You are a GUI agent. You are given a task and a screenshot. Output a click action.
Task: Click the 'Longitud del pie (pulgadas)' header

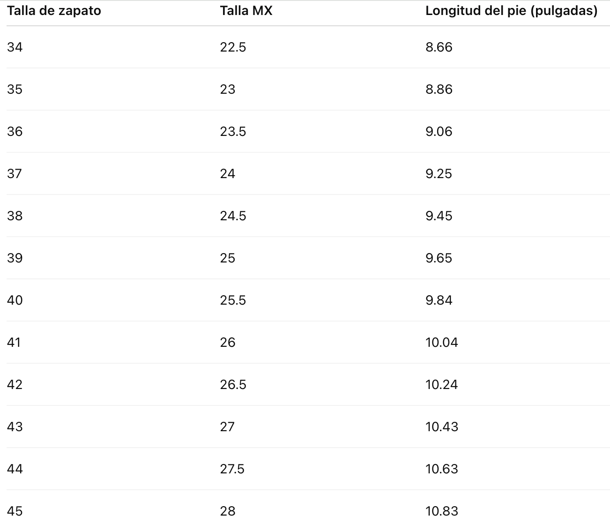point(512,11)
